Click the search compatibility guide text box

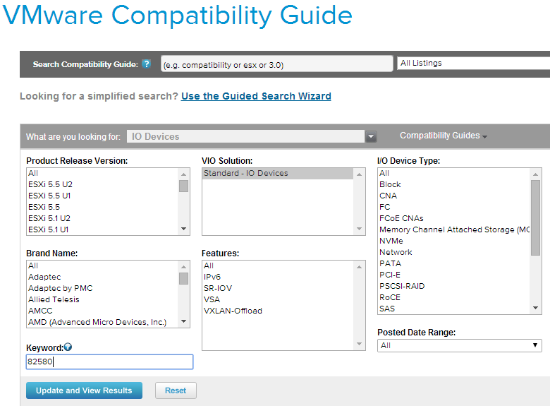276,64
